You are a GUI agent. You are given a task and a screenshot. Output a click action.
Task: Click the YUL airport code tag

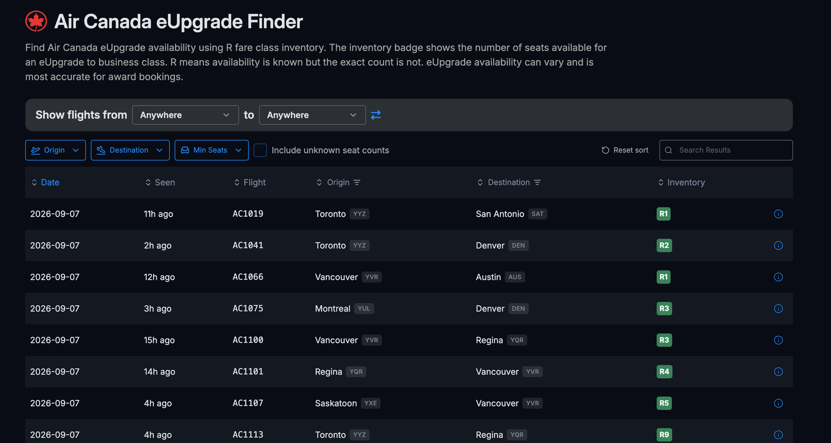(x=364, y=308)
